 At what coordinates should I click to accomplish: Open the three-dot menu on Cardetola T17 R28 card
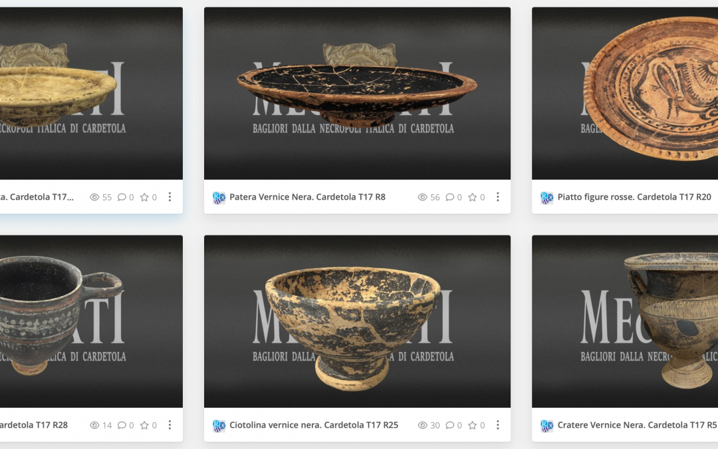point(170,425)
